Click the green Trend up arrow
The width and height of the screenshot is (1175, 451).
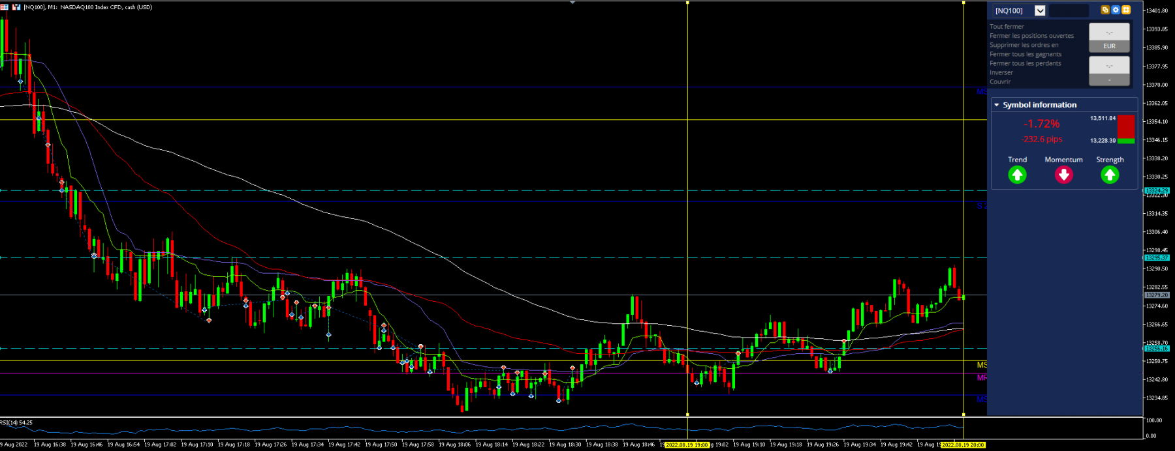pyautogui.click(x=1017, y=175)
